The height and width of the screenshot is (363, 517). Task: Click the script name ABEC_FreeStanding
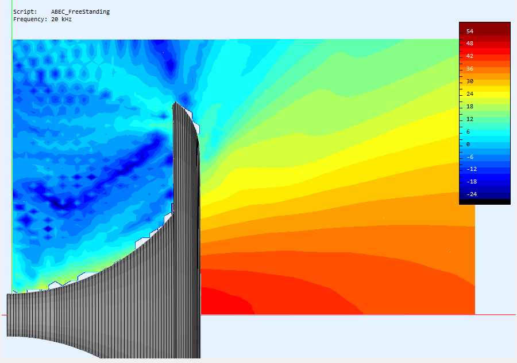[80, 12]
